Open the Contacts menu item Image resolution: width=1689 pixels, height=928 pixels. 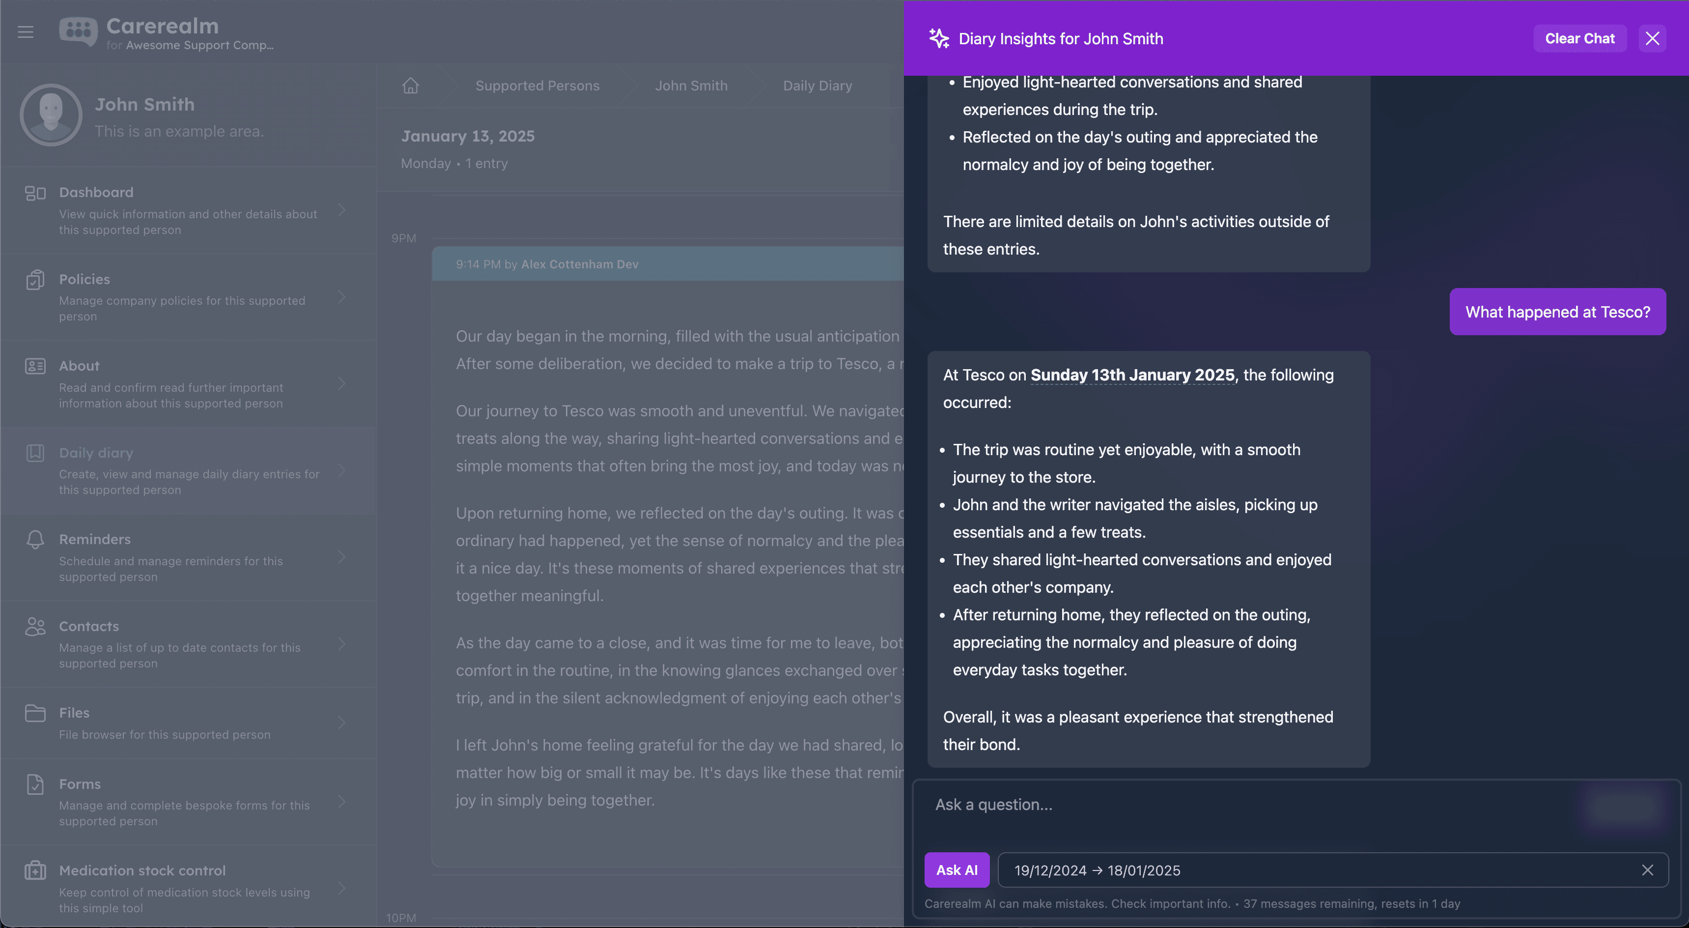188,644
